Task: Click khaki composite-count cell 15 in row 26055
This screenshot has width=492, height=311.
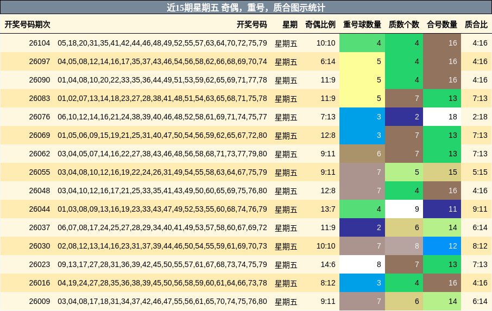Action: (x=442, y=172)
